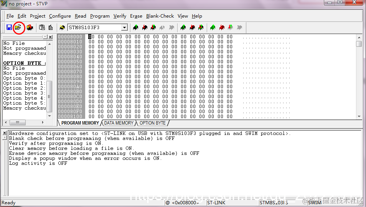Click '@ <0x008000>' status bar address
The height and width of the screenshot is (207, 366).
[x=182, y=202]
